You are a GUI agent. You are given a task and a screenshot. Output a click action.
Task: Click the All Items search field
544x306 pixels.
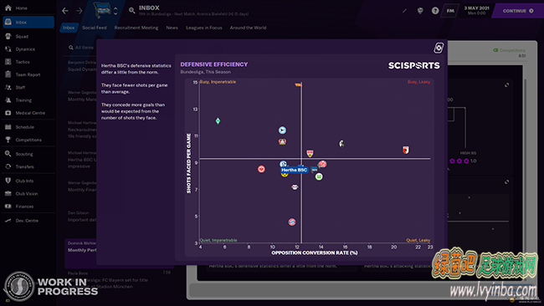82,48
